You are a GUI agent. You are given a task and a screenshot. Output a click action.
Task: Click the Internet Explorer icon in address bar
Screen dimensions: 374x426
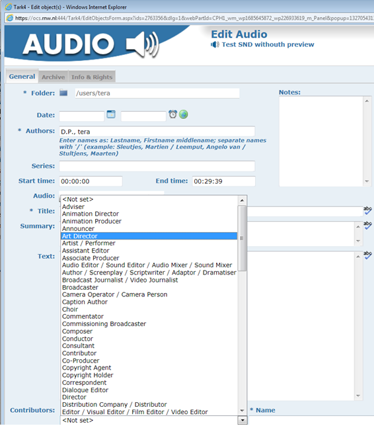[9, 19]
